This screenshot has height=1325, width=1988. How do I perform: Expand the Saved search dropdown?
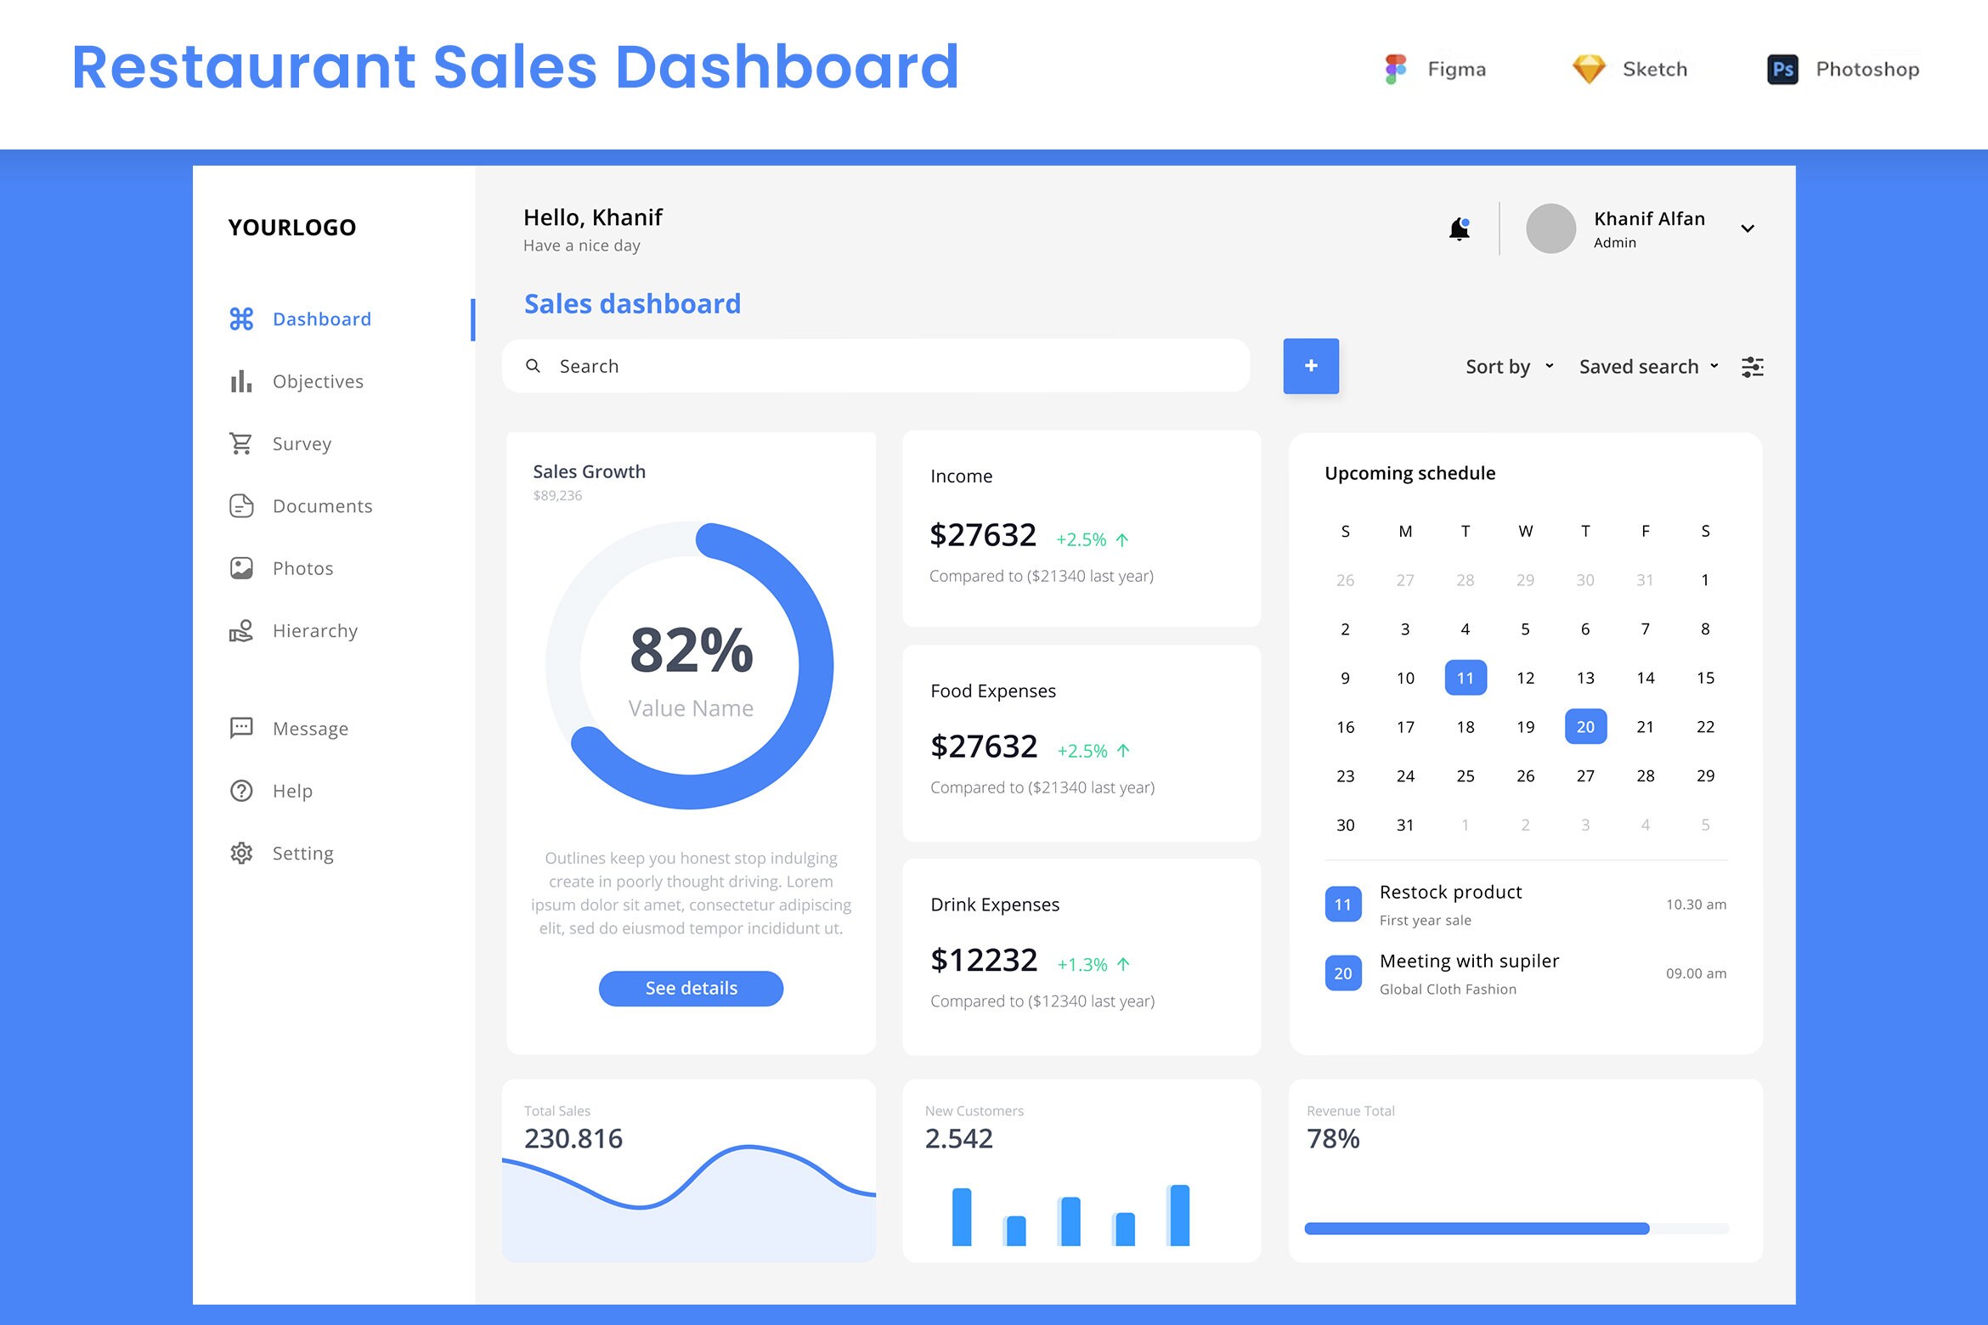1646,366
